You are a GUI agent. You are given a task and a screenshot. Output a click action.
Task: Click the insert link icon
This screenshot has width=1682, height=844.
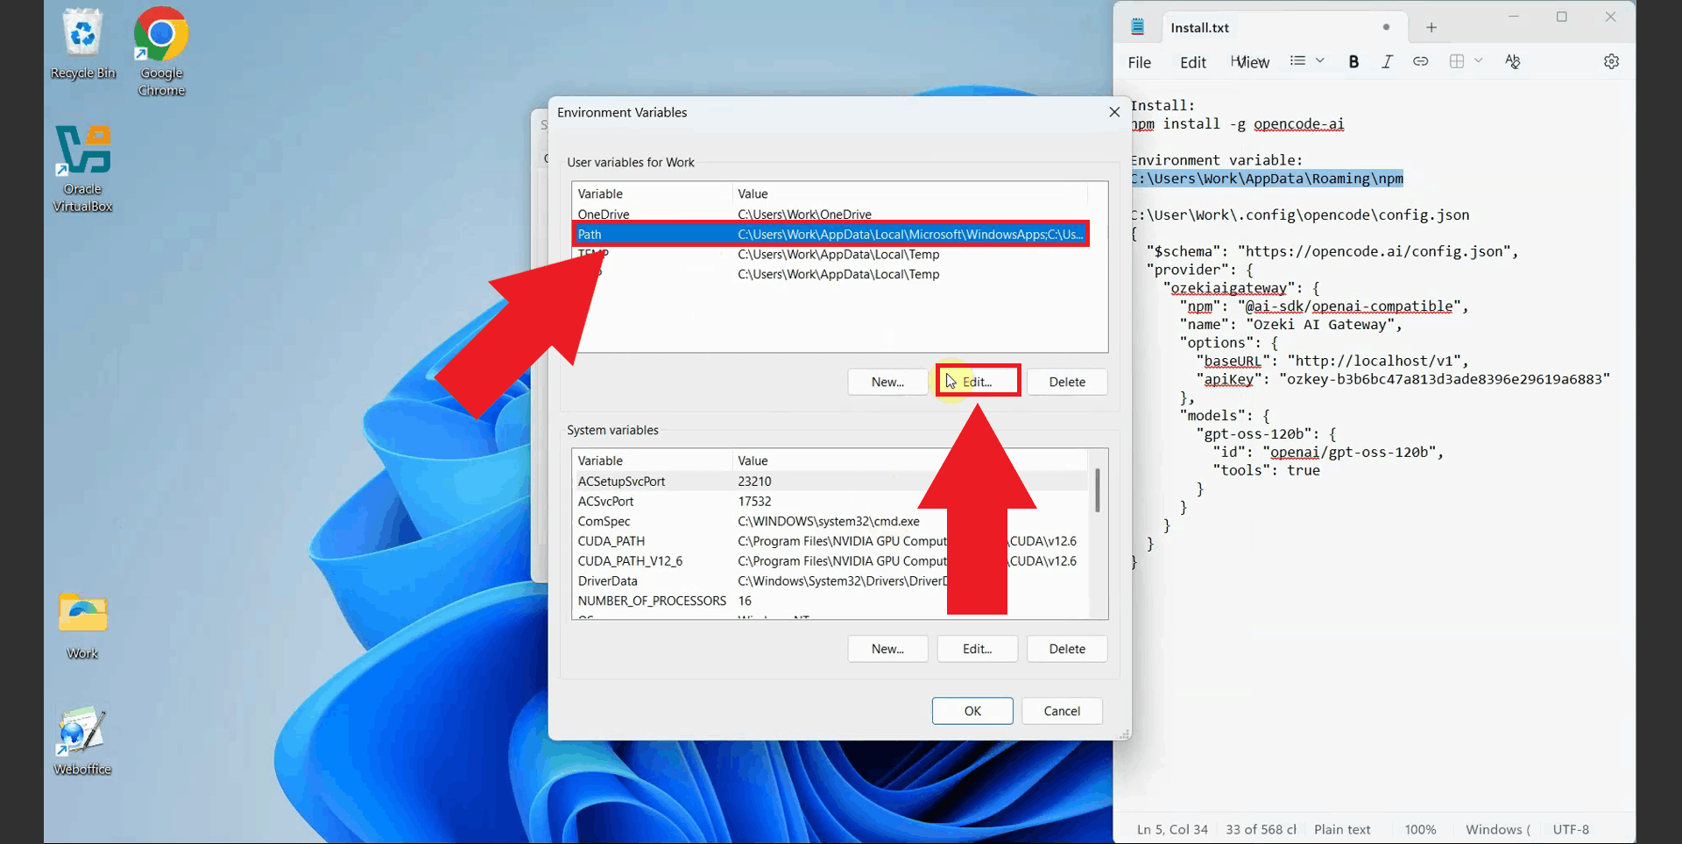1420,61
